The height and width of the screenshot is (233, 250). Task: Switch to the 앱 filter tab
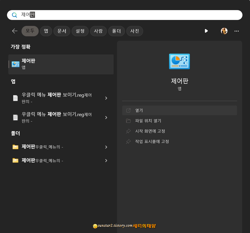(46, 31)
